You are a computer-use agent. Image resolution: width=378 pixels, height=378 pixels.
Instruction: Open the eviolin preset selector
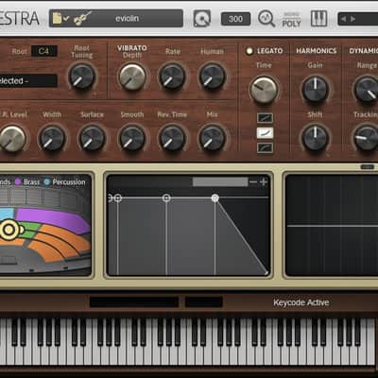pyautogui.click(x=116, y=18)
